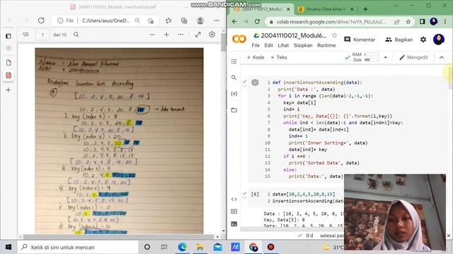
Task: Zoom in the PDF viewer
Action: tap(167, 35)
